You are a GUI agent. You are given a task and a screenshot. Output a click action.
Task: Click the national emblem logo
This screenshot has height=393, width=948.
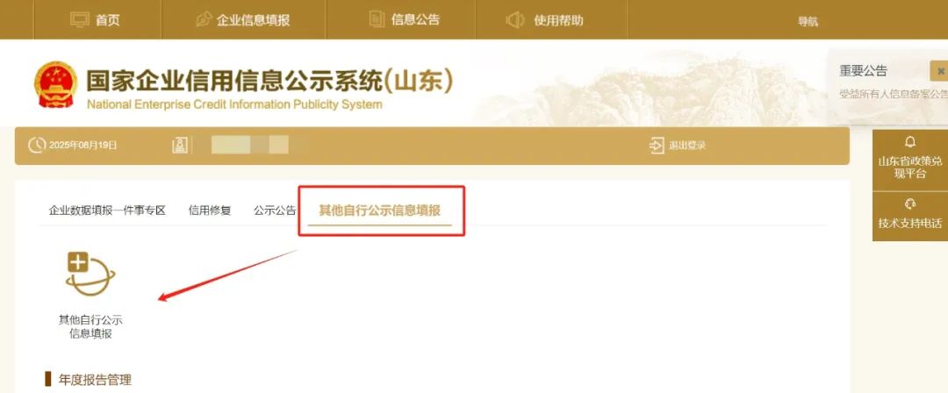(x=55, y=84)
